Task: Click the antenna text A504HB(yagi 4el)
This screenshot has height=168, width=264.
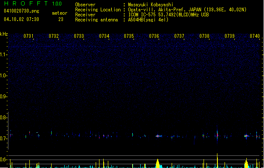Action: [148, 20]
